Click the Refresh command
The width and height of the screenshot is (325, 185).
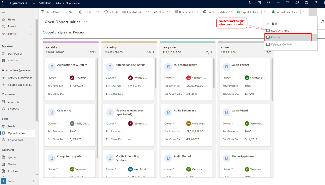pyautogui.click(x=111, y=12)
